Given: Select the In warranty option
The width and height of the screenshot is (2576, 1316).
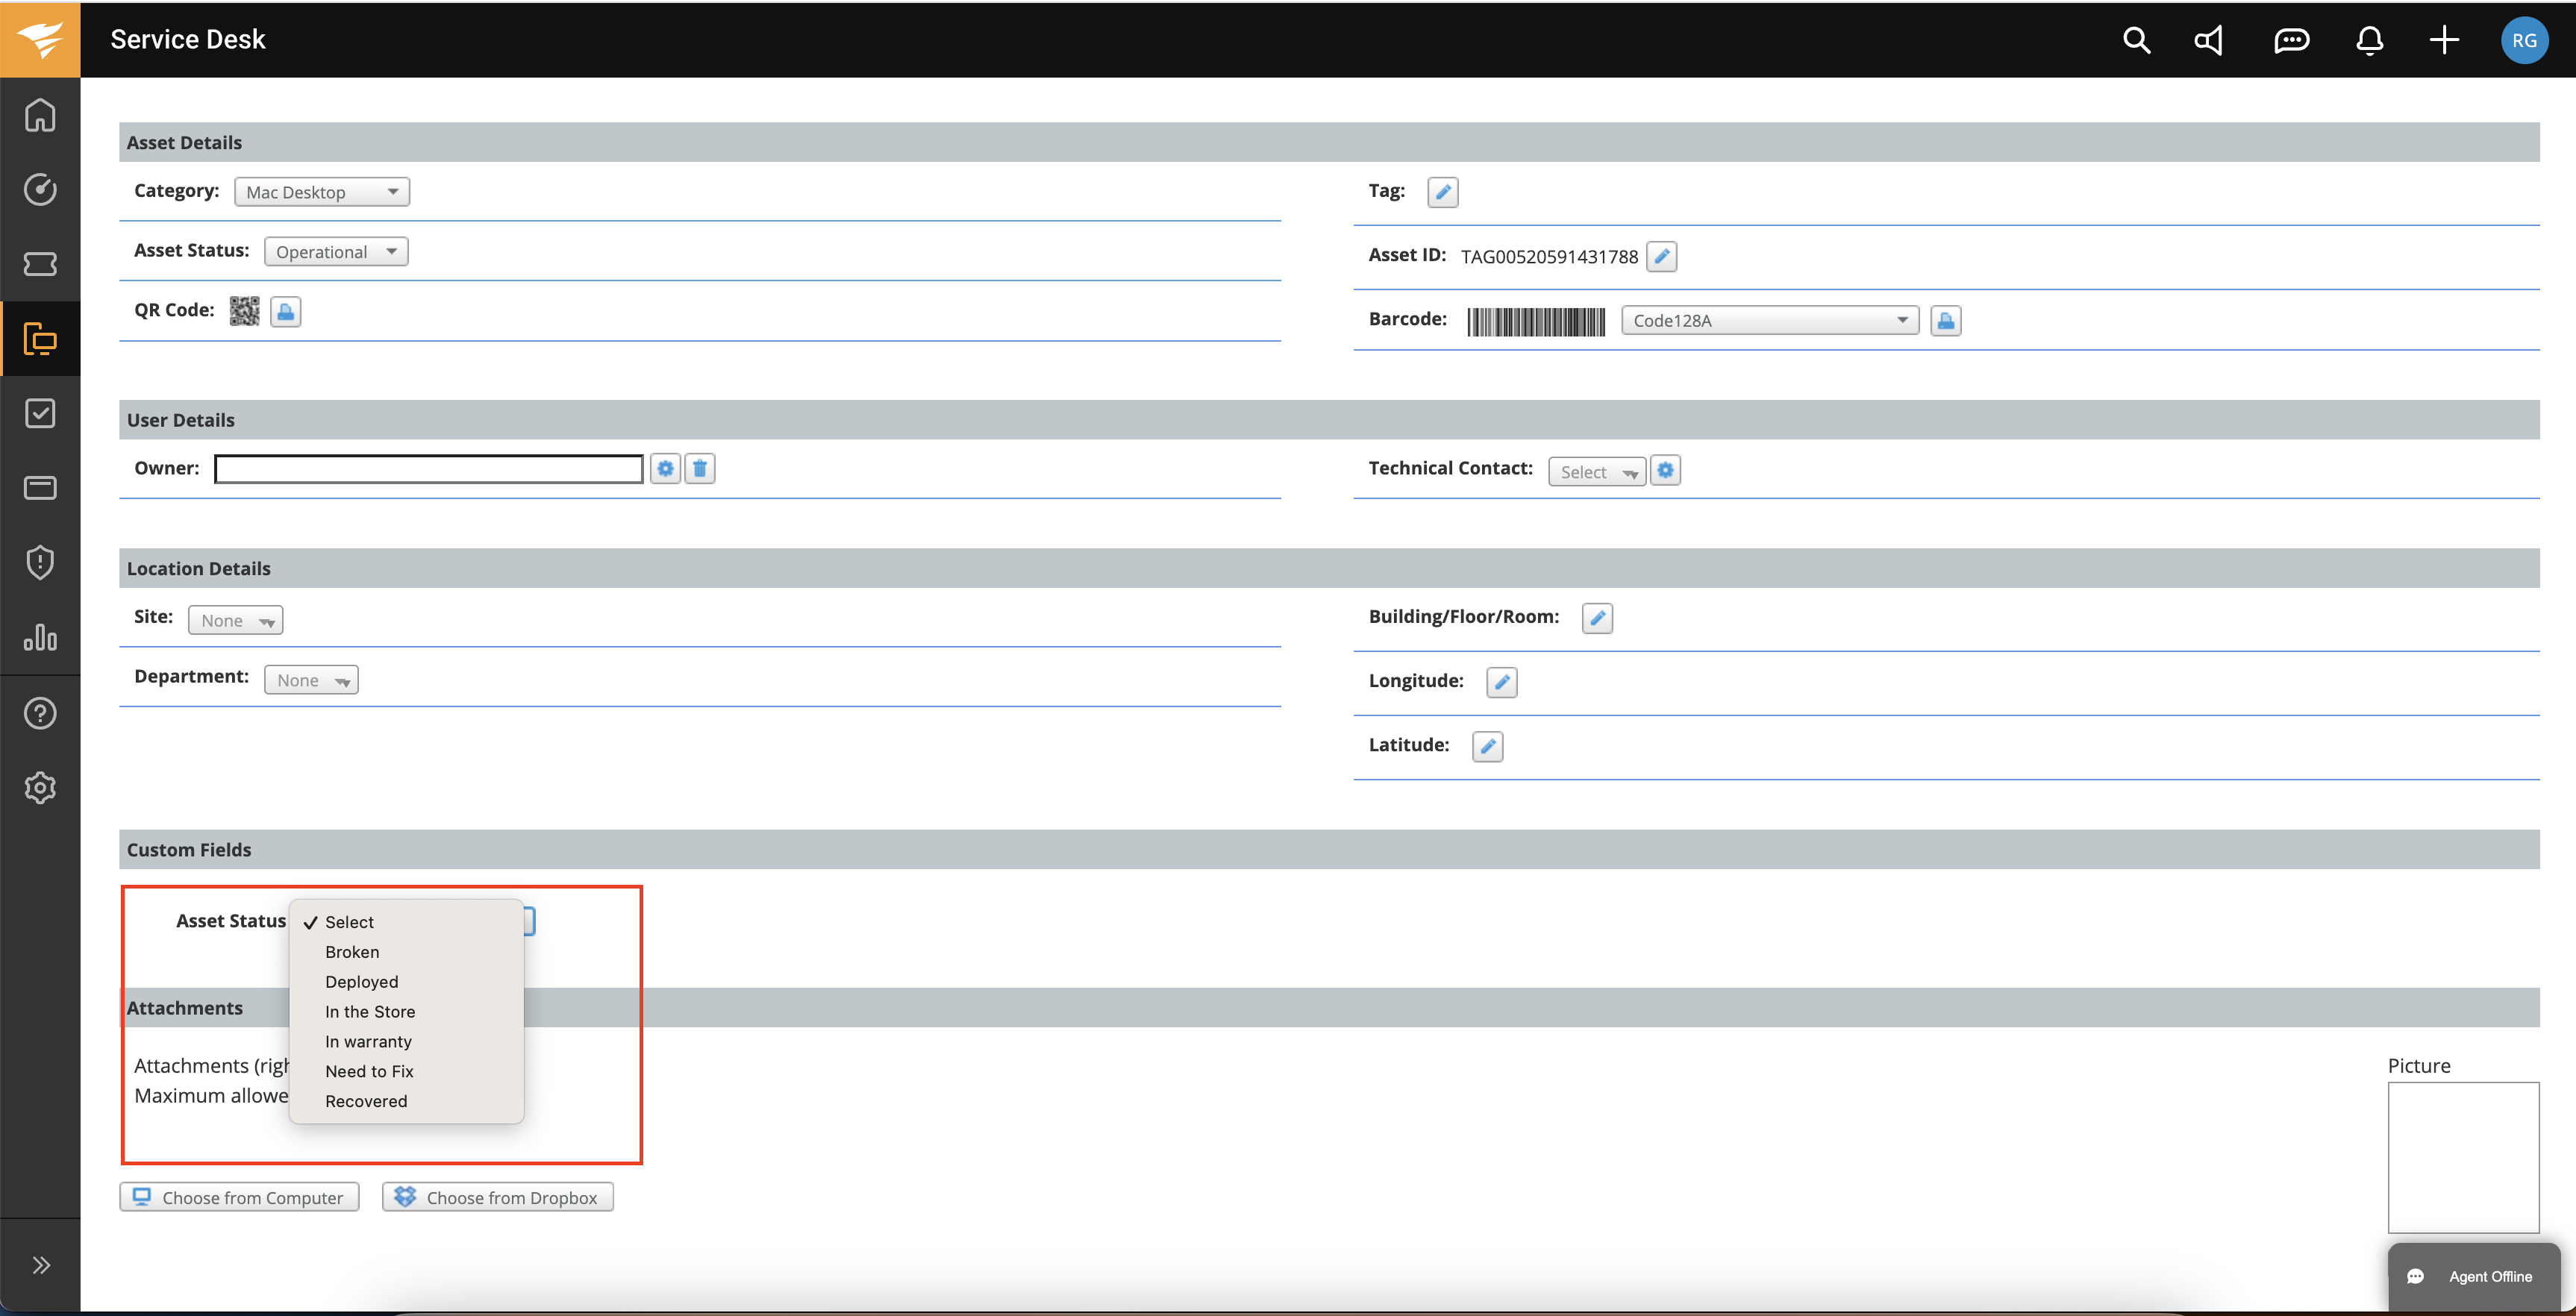Looking at the screenshot, I should tap(368, 1041).
